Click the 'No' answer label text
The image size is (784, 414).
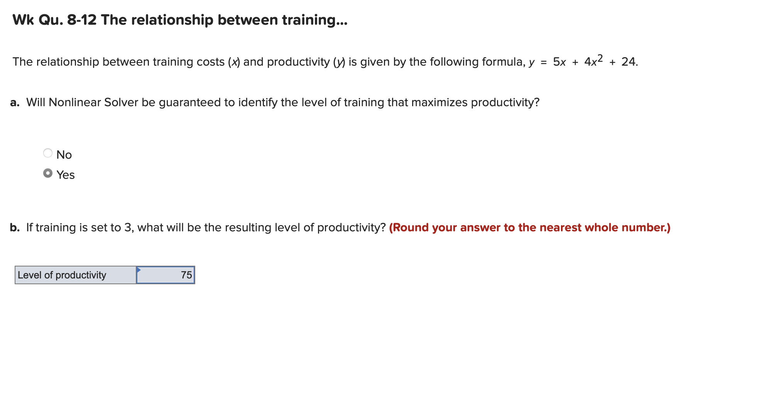[64, 155]
